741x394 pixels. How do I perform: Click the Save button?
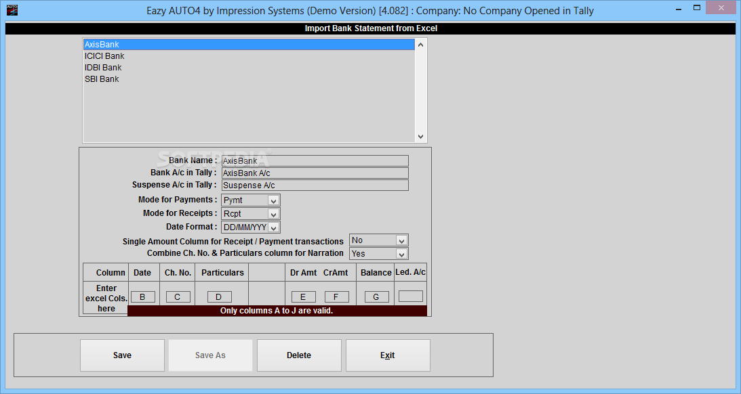click(x=123, y=355)
